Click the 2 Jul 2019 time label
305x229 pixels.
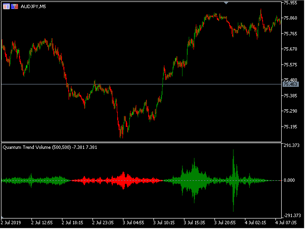pos(11,223)
